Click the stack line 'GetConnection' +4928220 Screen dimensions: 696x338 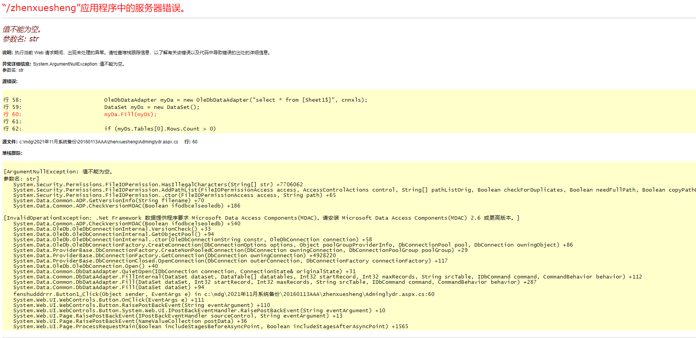pyautogui.click(x=175, y=256)
